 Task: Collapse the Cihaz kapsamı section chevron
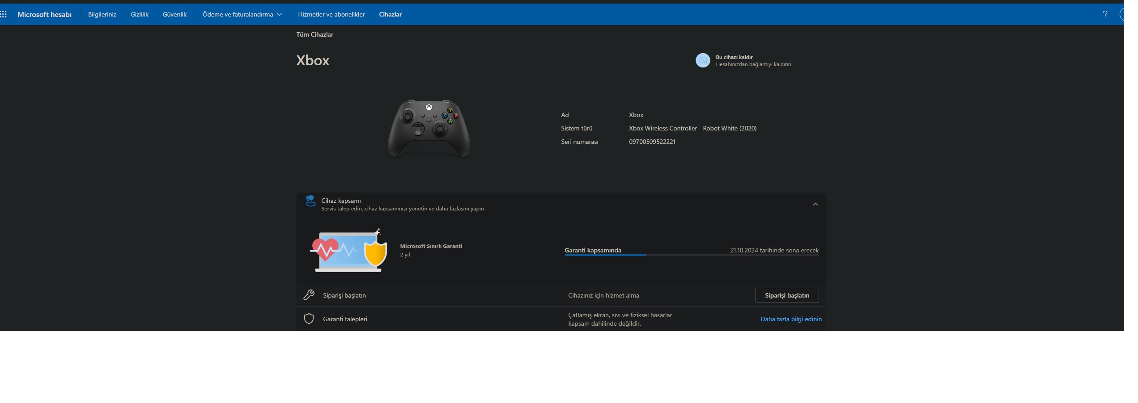(x=815, y=204)
